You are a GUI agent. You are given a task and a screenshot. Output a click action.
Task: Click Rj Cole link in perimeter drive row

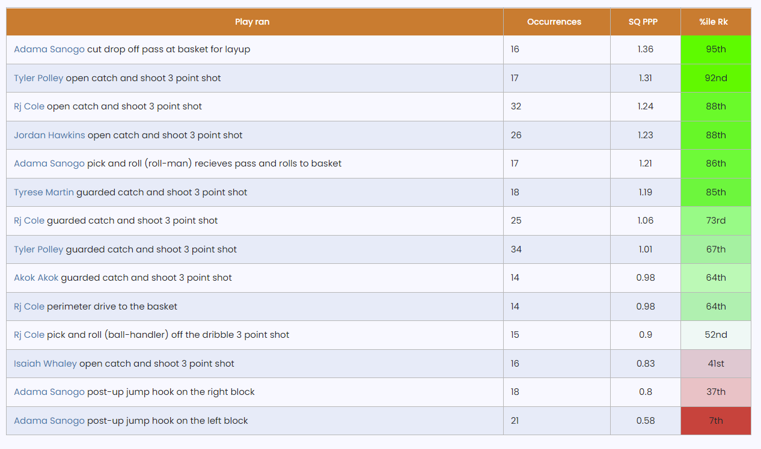pyautogui.click(x=29, y=307)
